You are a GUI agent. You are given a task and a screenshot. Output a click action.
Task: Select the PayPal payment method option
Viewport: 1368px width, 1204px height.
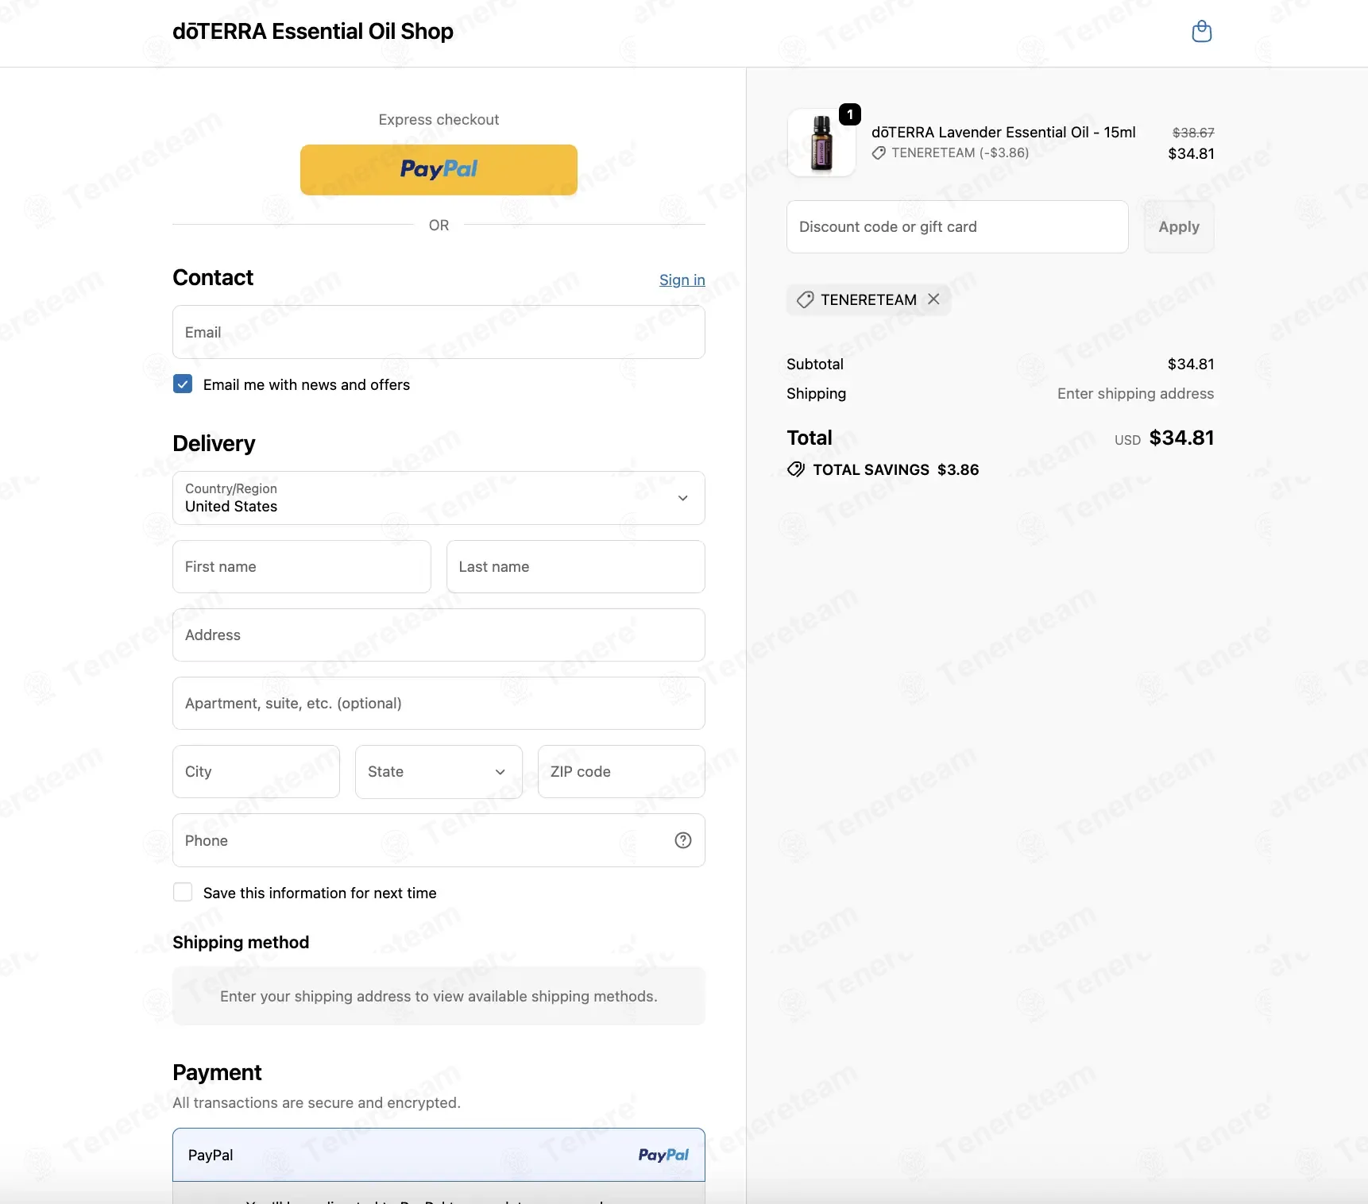point(439,1155)
